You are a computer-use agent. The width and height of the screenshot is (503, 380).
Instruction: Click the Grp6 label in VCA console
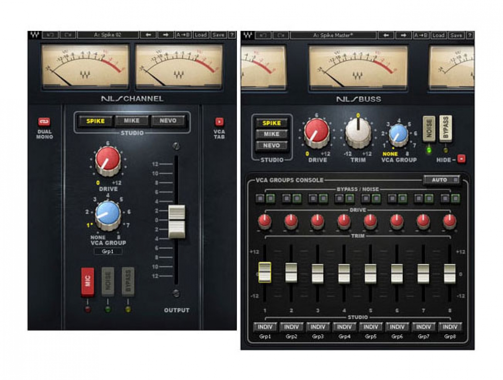coord(397,336)
